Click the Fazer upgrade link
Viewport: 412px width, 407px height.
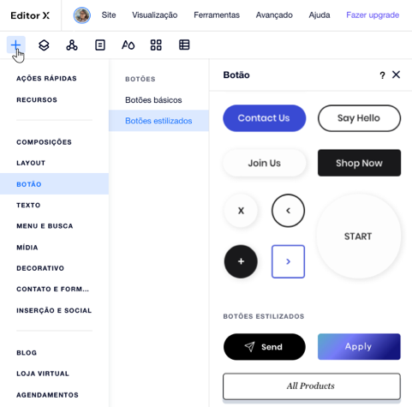(x=373, y=15)
